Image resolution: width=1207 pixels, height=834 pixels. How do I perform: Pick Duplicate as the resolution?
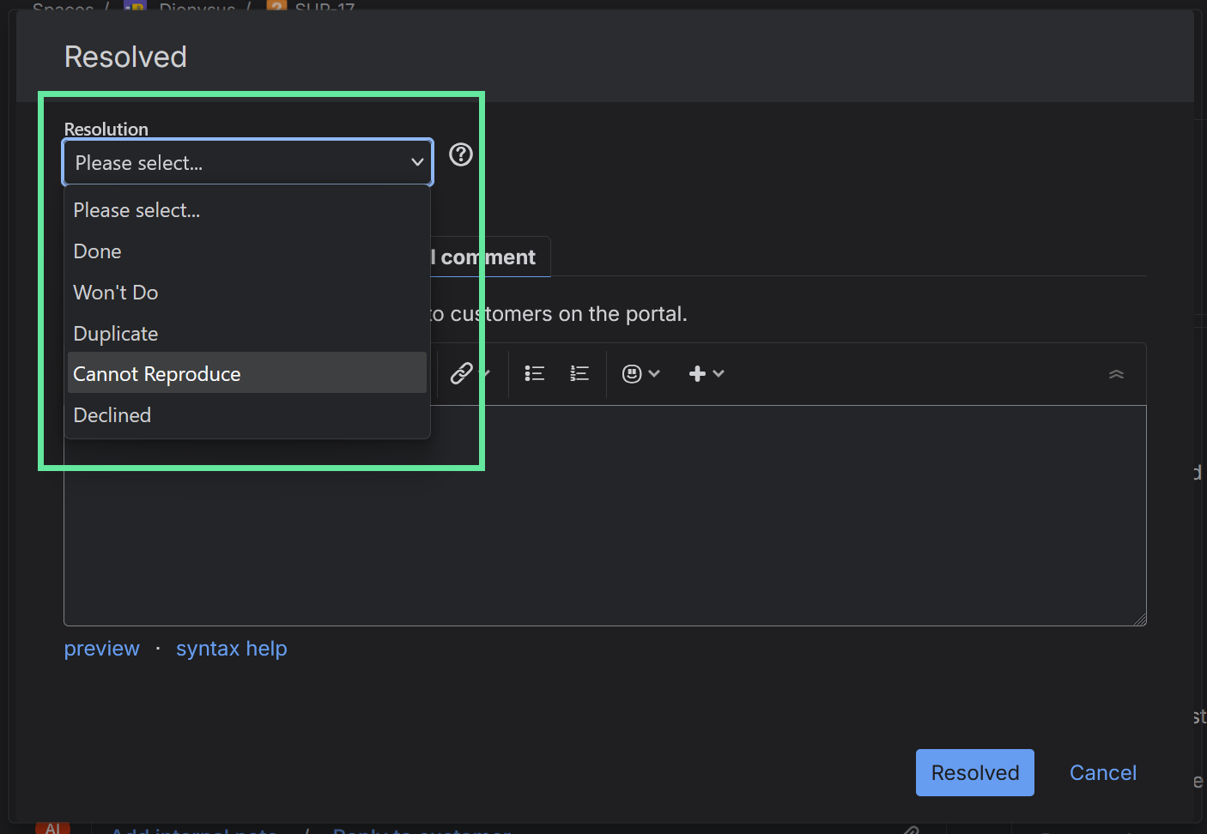tap(116, 334)
